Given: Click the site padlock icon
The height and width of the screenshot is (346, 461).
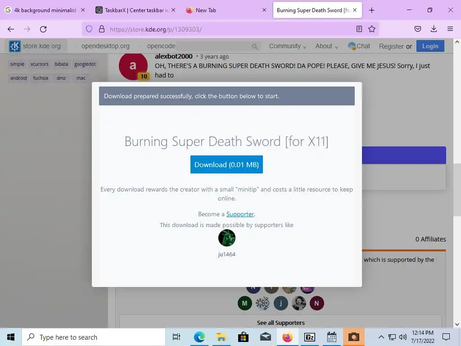Looking at the screenshot, I should pyautogui.click(x=102, y=29).
